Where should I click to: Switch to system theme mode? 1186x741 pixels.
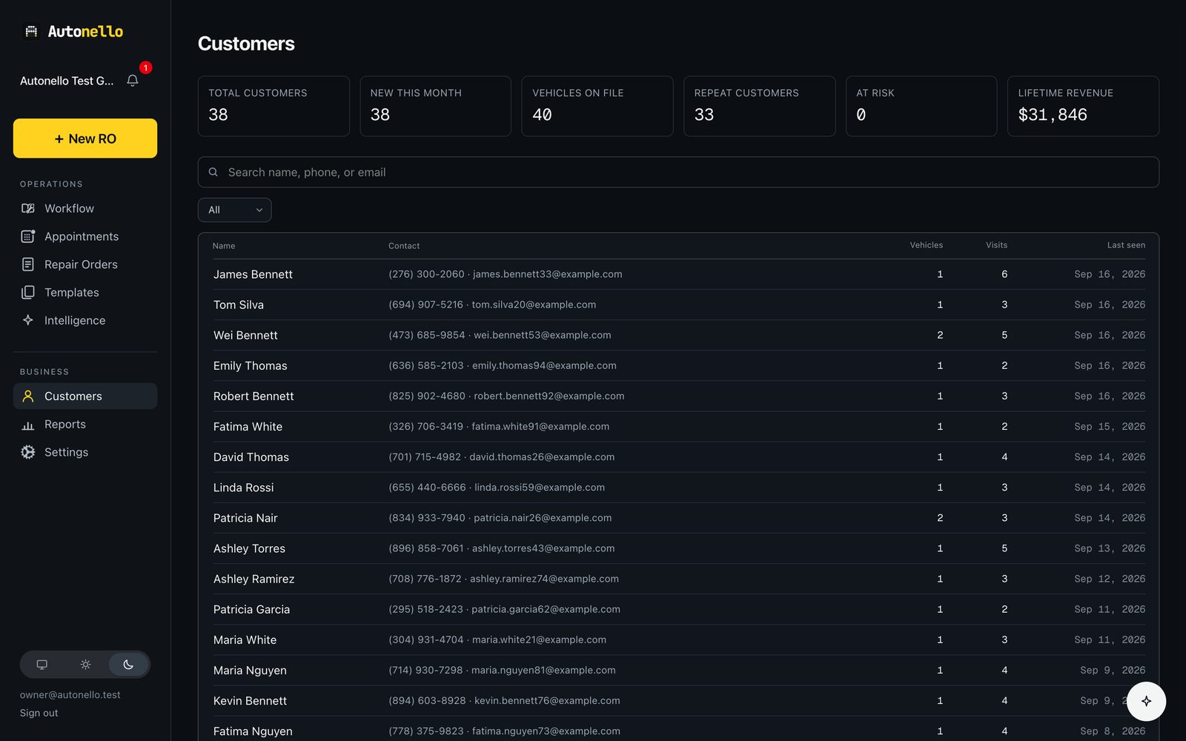click(x=42, y=665)
